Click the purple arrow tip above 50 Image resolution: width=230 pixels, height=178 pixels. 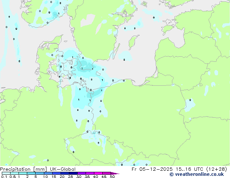[x=115, y=173]
